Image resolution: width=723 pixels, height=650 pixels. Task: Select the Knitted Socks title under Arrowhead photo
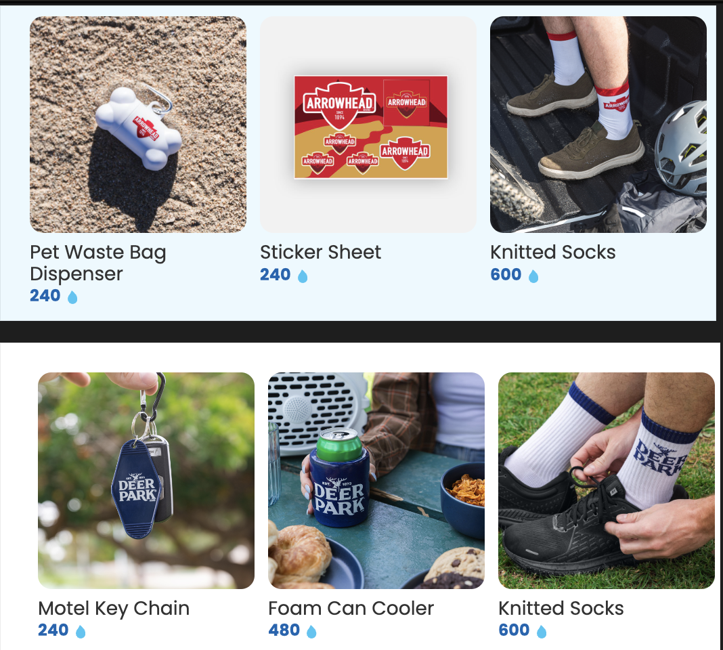553,253
